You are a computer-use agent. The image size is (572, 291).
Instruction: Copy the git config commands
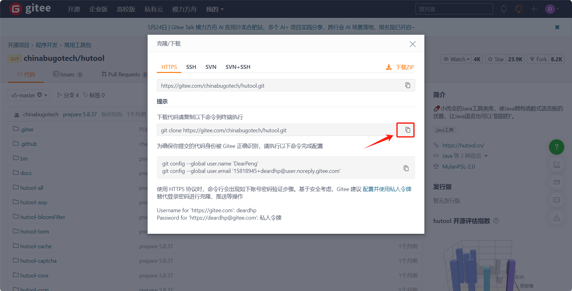pyautogui.click(x=406, y=168)
